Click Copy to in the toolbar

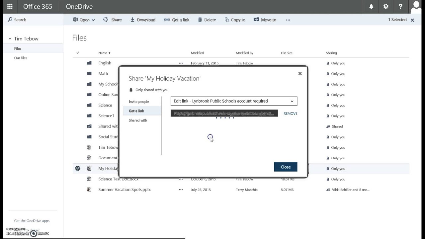pyautogui.click(x=235, y=20)
